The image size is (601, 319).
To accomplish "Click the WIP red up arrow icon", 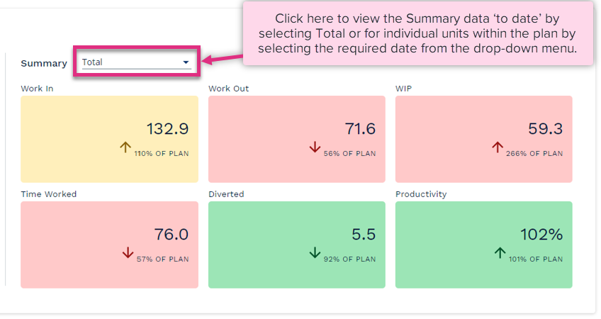I will click(x=497, y=147).
